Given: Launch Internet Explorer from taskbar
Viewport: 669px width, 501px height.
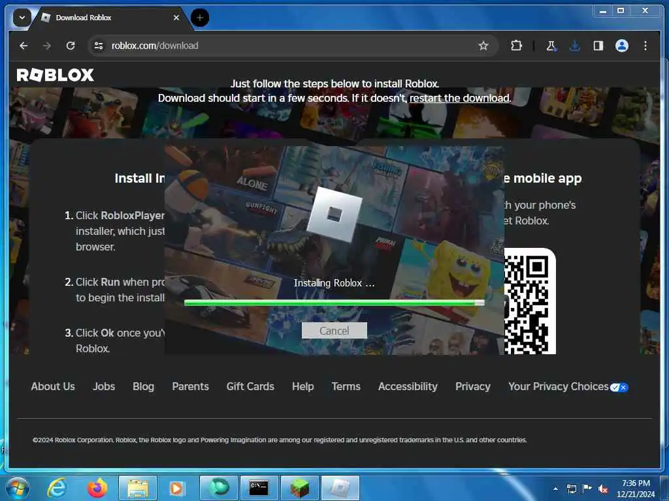Looking at the screenshot, I should [57, 488].
